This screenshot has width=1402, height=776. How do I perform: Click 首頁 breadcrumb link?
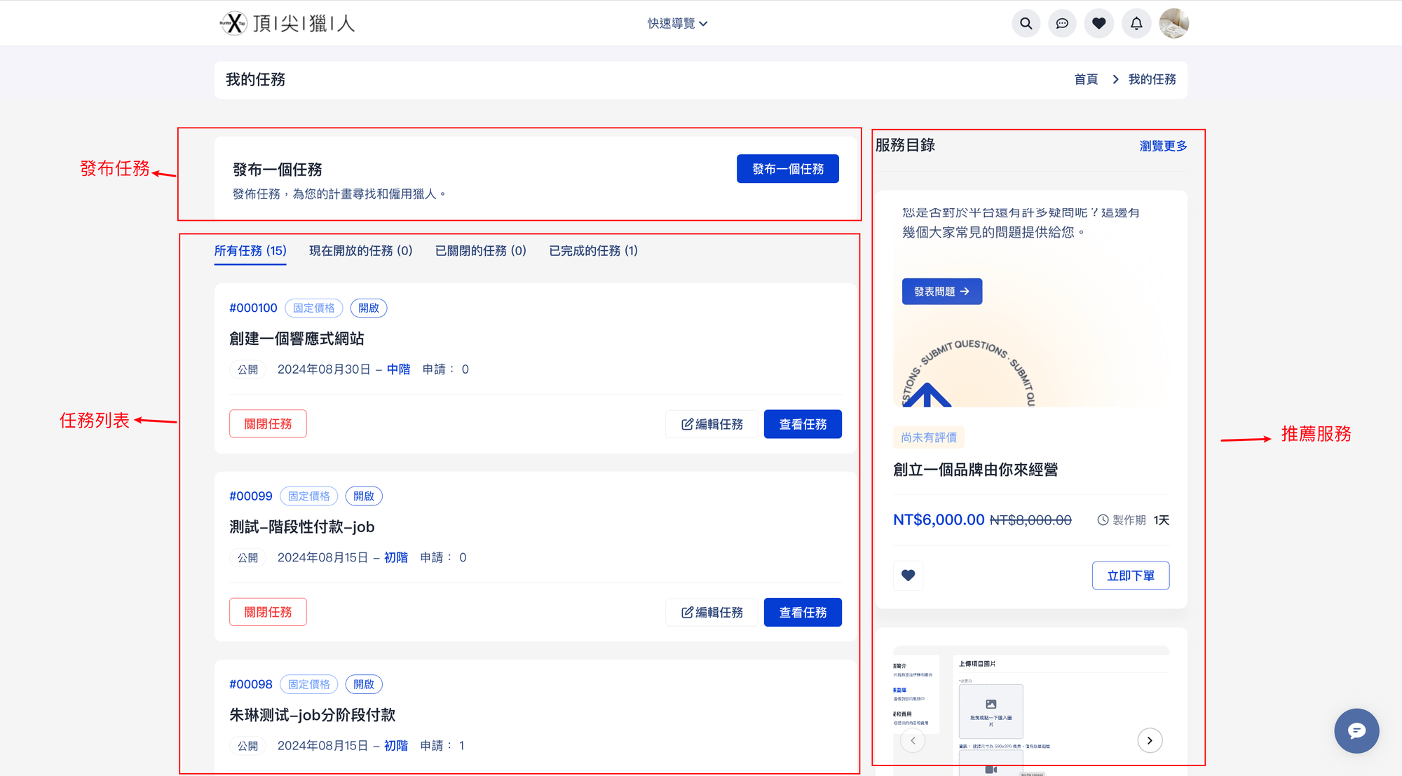tap(1085, 79)
